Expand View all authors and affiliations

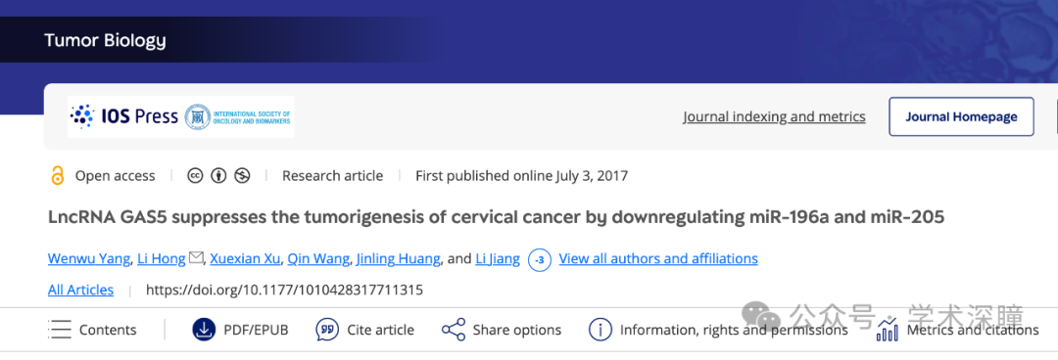click(x=658, y=258)
